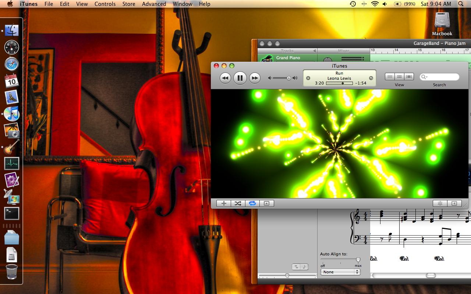Switch GarageBand editor to notation view
471x294 pixels.
(x=305, y=267)
